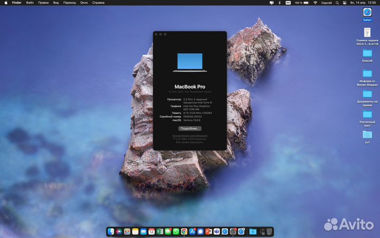
Task: Select the Снимок экрана file on the desktop
Action: (x=367, y=36)
